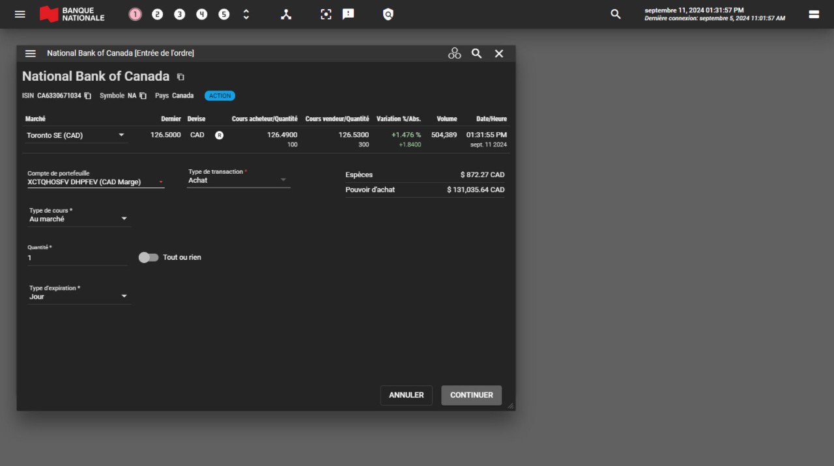834x466 pixels.
Task: Open the order entry window hamburger menu
Action: click(x=31, y=53)
